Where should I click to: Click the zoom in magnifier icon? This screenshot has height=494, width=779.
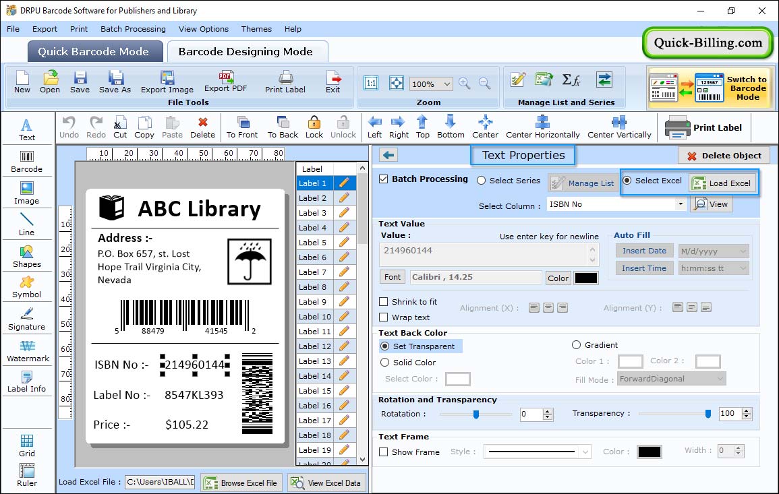coord(465,84)
